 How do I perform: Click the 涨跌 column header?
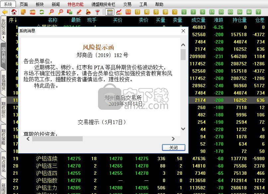[219, 20]
